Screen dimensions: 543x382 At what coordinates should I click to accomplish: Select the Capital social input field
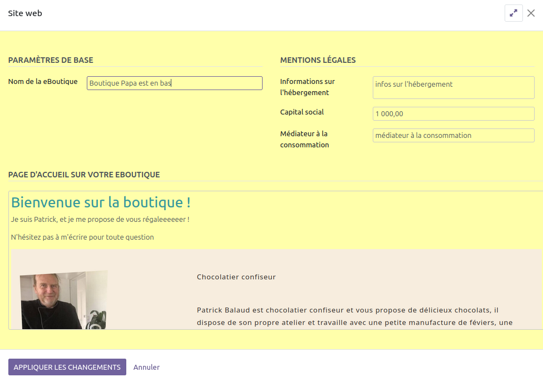(x=453, y=113)
